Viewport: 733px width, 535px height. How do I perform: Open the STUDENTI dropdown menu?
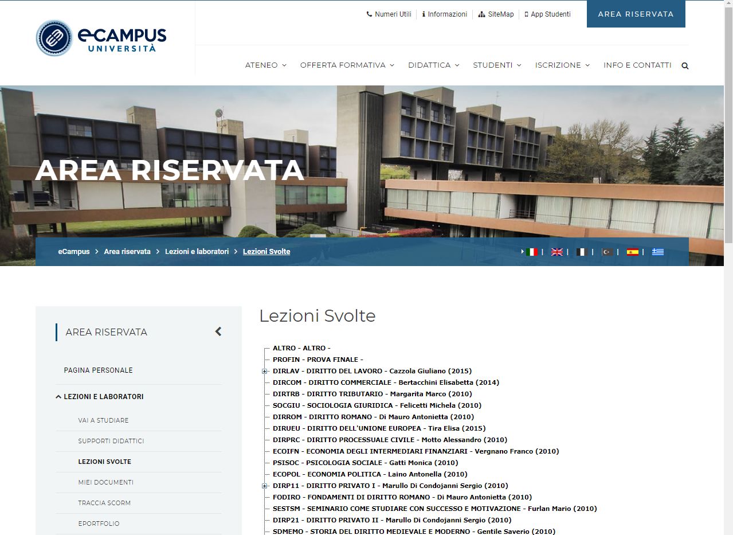point(497,65)
